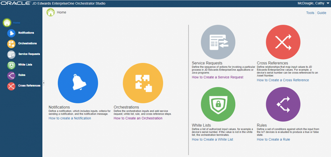This screenshot has height=157, width=331.
Task: Click the Home label in sidebar
Action: pos(17,23)
